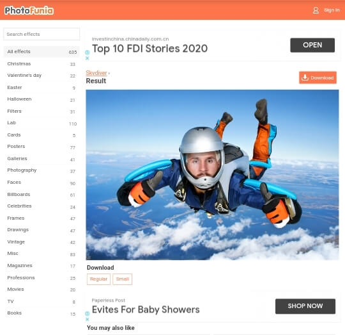The width and height of the screenshot is (345, 335).
Task: Select the Small download size
Action: 122,279
